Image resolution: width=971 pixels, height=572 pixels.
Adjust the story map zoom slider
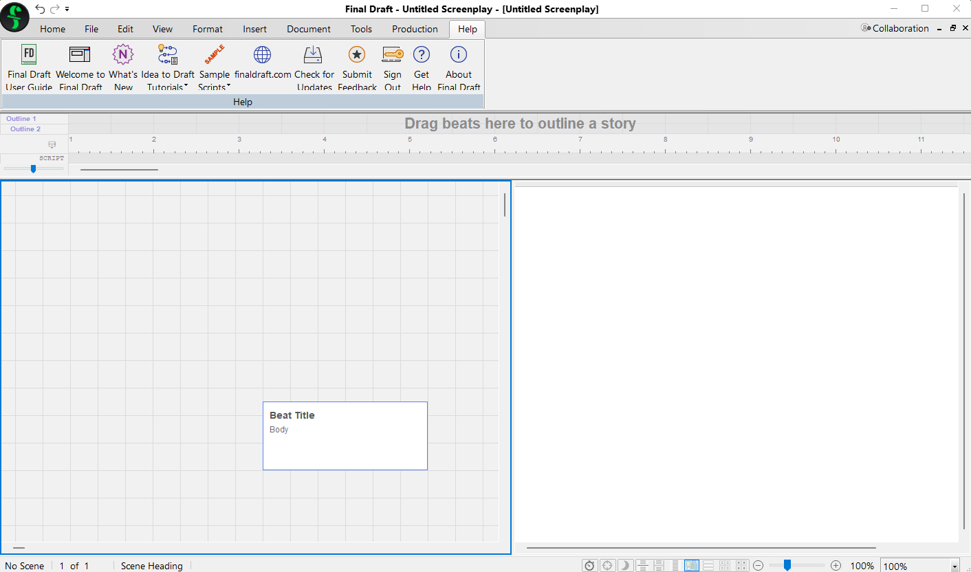(33, 168)
